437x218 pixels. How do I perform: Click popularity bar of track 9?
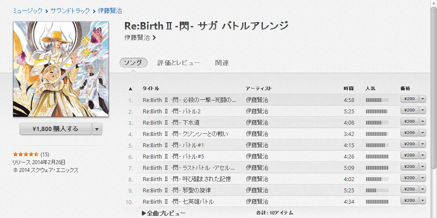pos(377,190)
